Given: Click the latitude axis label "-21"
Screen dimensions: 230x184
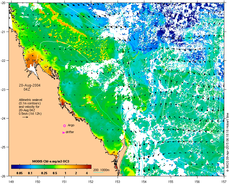Looking at the screenshot, I should tap(3, 32).
